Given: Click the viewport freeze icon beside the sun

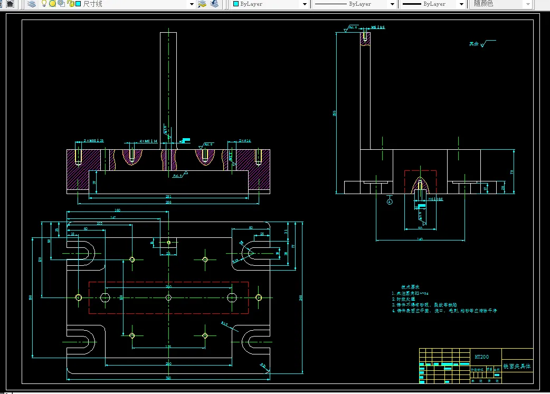Looking at the screenshot, I should (x=61, y=4).
